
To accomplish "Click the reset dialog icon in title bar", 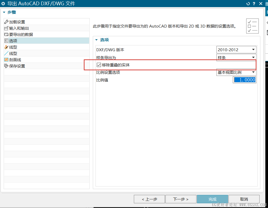I will [248, 4].
